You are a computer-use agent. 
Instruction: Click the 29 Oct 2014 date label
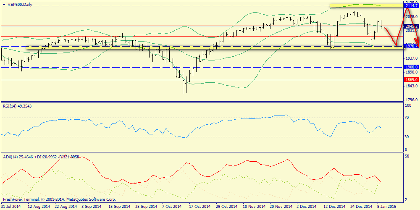click(226, 207)
